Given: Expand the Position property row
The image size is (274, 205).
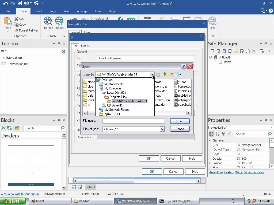Looking at the screenshot, I should tap(210, 163).
